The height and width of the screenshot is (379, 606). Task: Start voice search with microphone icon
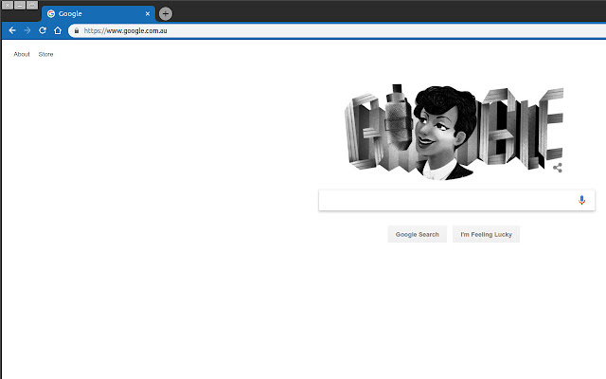(581, 200)
